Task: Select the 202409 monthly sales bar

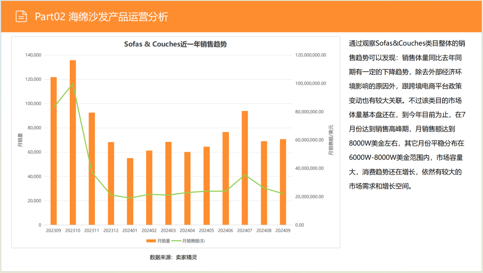Action: tap(283, 182)
